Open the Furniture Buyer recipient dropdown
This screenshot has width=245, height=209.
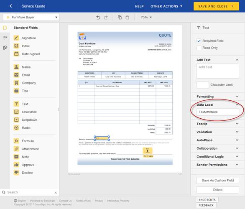[31, 17]
